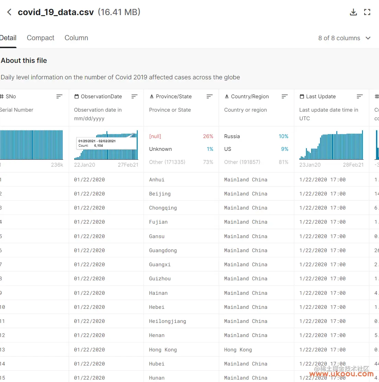Sort by the Last Update column

point(360,97)
